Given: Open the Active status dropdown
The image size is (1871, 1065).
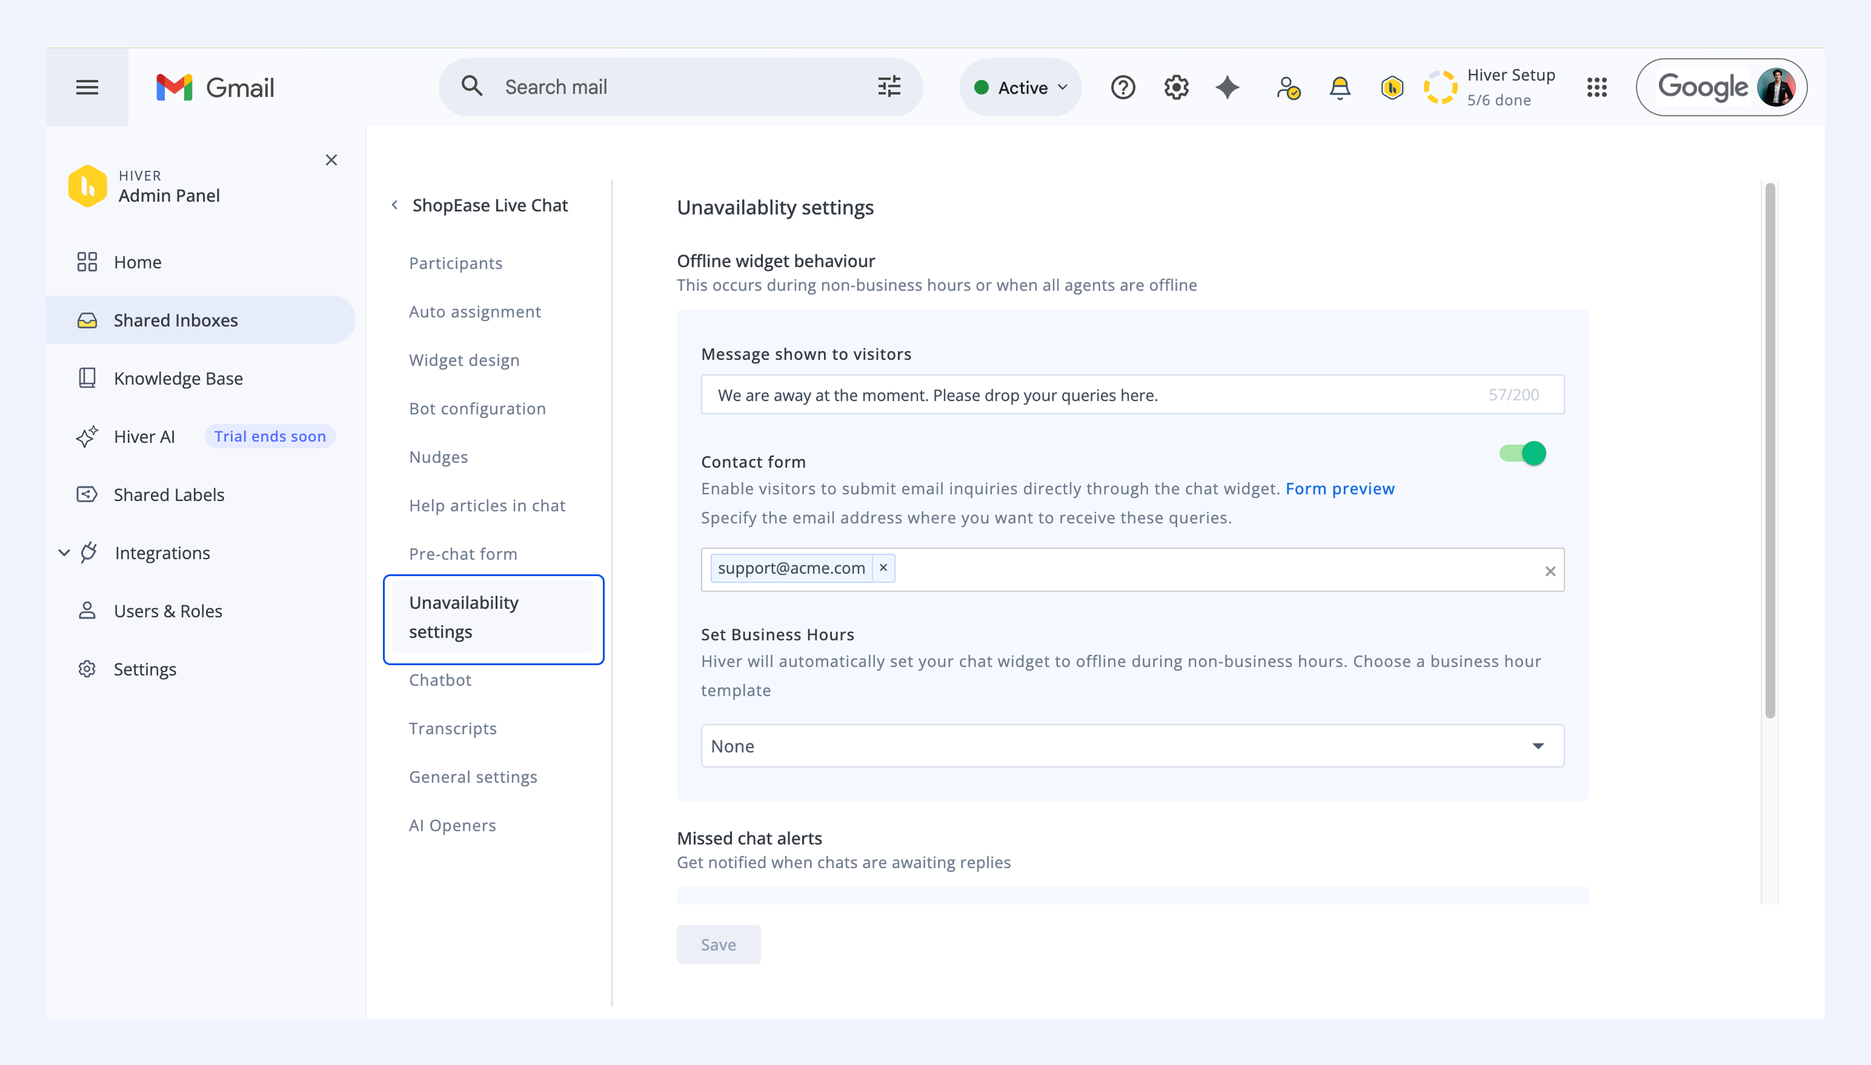Looking at the screenshot, I should point(1020,87).
